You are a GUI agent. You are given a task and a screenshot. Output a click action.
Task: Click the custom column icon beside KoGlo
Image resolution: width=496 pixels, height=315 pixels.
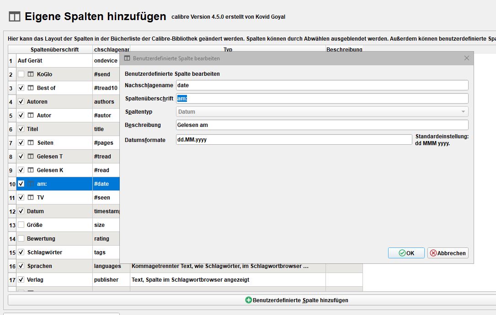[31, 74]
